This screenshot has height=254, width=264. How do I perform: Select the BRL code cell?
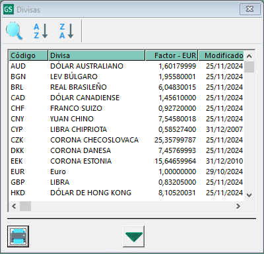[x=17, y=87]
